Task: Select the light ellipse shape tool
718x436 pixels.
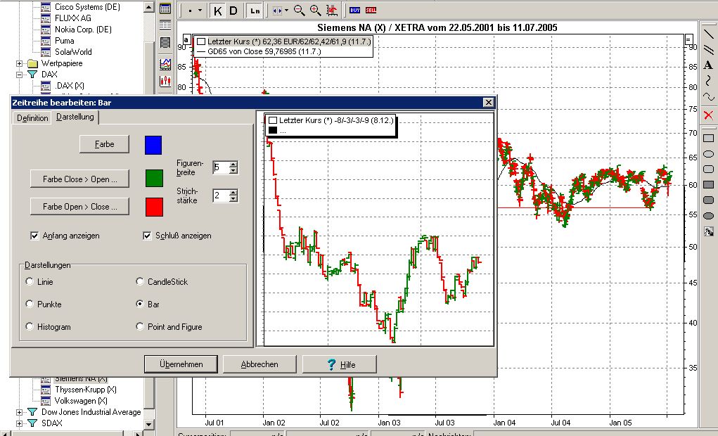Action: (x=708, y=154)
